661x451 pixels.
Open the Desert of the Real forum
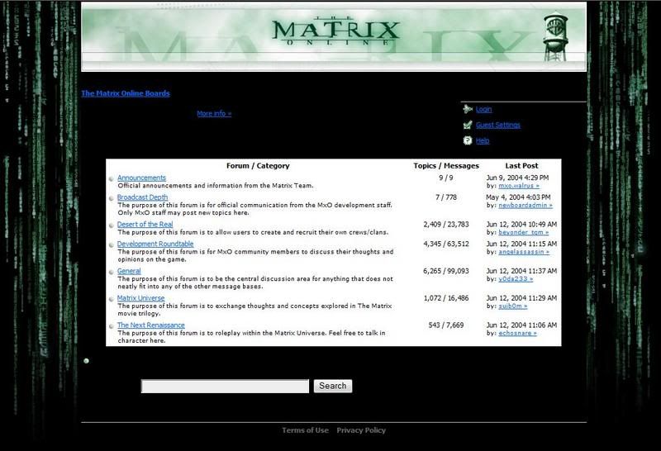145,224
